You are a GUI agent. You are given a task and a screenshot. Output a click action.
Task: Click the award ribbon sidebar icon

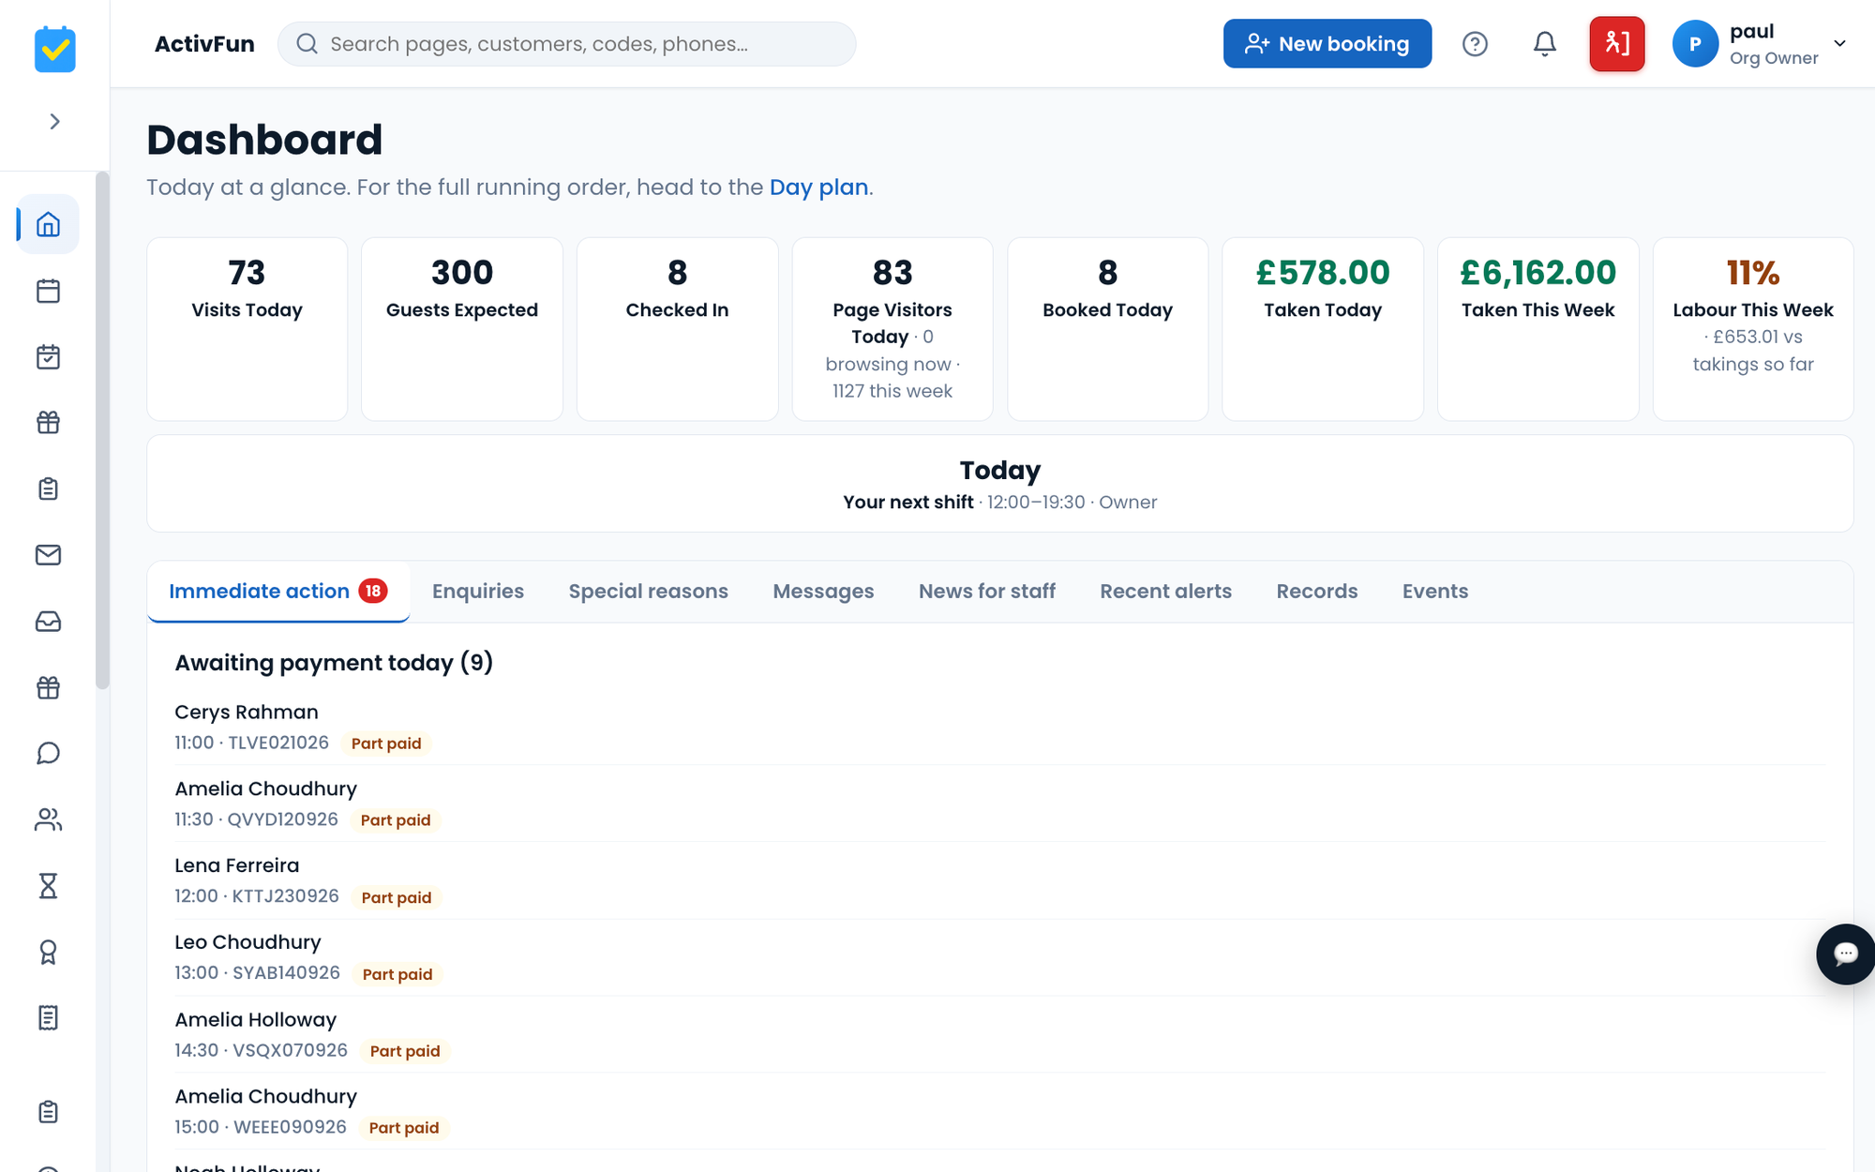(48, 952)
